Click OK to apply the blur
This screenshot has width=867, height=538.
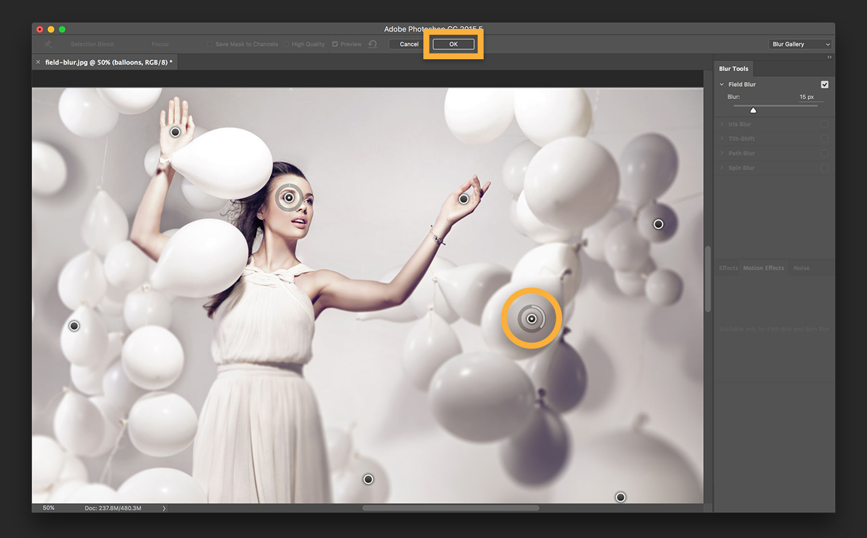[452, 44]
